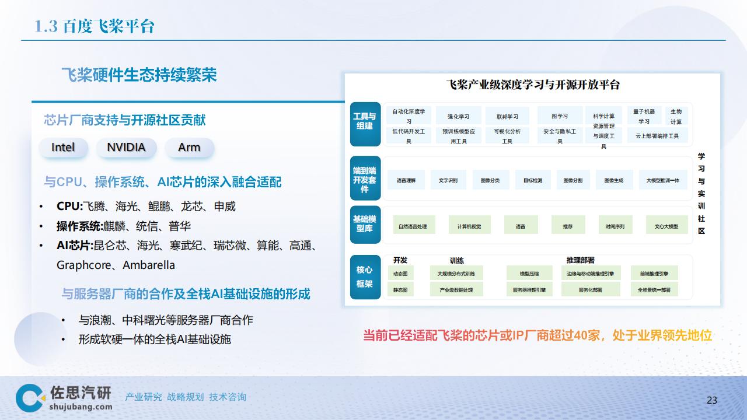Screen dimensions: 747x420
Task: Click the 核心框架 category block
Action: pyautogui.click(x=365, y=278)
